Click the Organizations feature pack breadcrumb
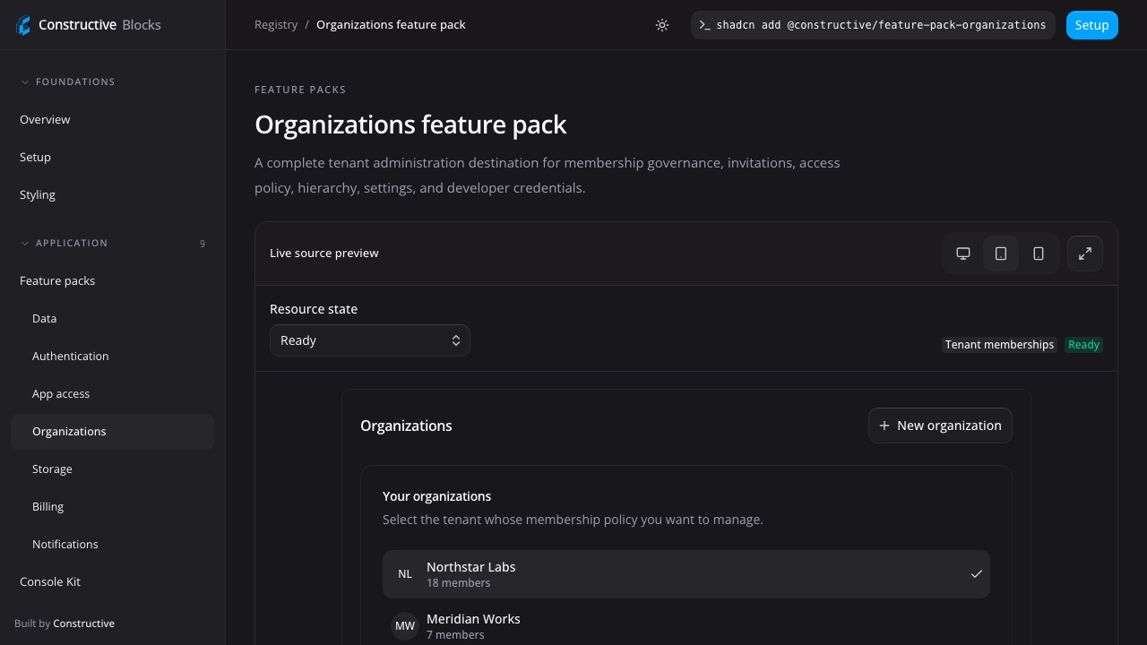 tap(391, 25)
